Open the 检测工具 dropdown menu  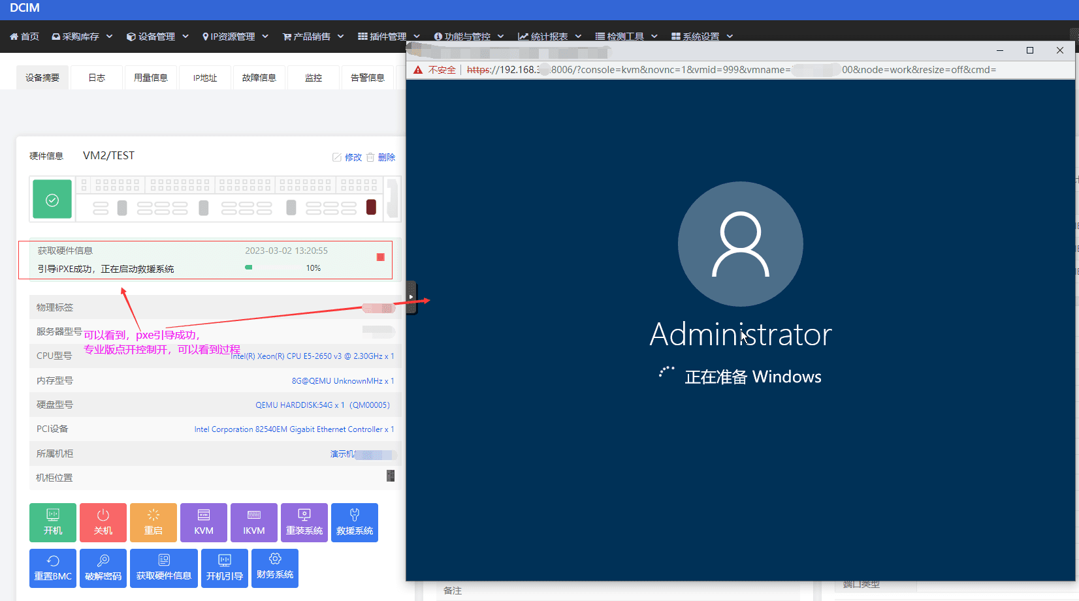point(626,37)
